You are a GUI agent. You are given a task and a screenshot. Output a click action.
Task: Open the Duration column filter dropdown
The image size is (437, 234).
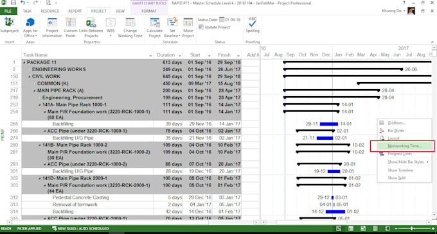[180, 56]
